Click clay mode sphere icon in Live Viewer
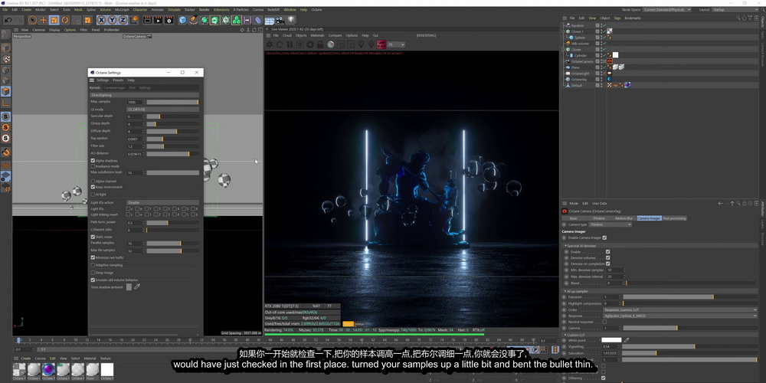The image size is (766, 383). (x=331, y=44)
